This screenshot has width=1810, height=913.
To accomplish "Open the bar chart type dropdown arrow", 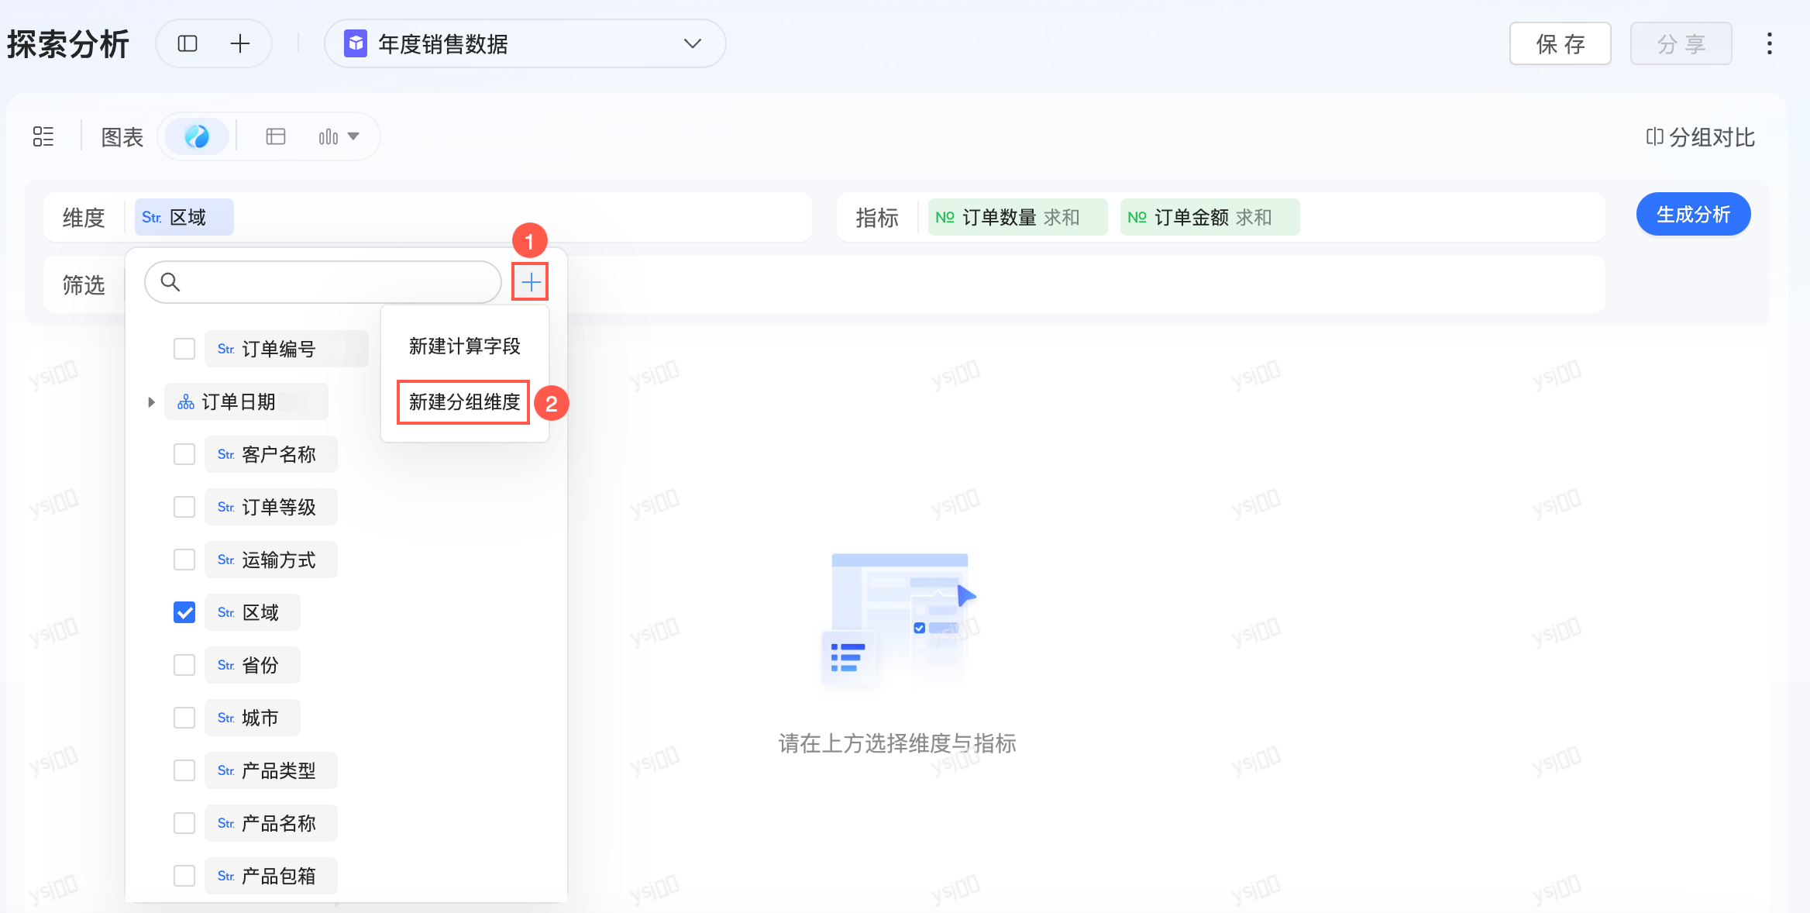I will click(353, 136).
